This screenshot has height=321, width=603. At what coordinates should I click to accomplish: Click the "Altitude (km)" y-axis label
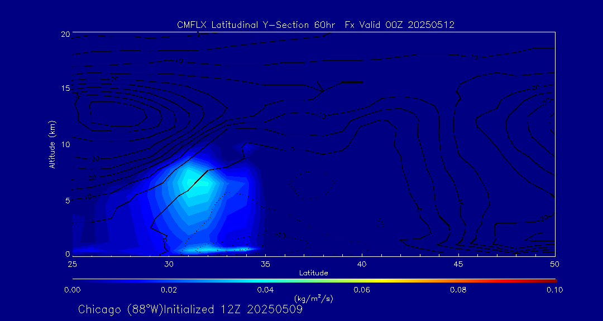[52, 144]
